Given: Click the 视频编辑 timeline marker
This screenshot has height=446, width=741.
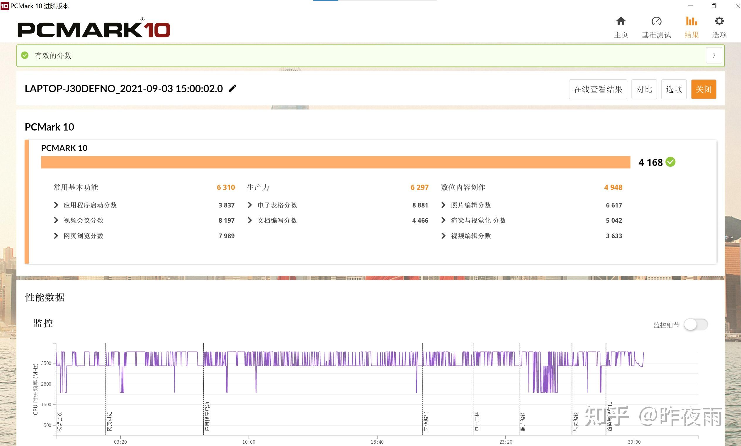Looking at the screenshot, I should coord(576,421).
